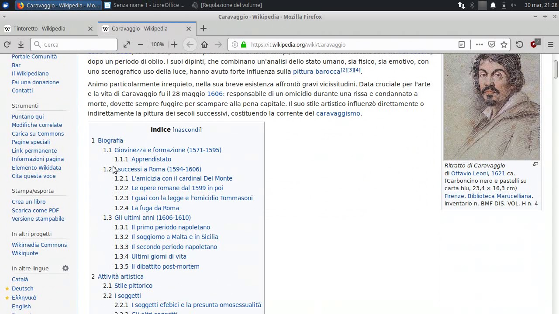Viewport: 559px width, 314px height.
Task: Open Regolazione del volume taskbar window
Action: point(227,5)
